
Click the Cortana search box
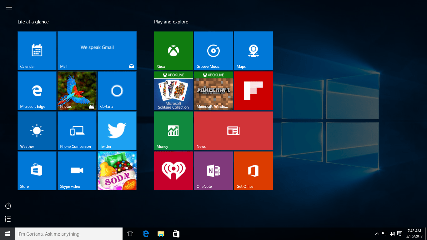[x=69, y=233]
